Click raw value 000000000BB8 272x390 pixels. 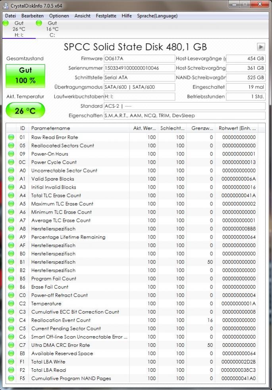click(x=238, y=229)
